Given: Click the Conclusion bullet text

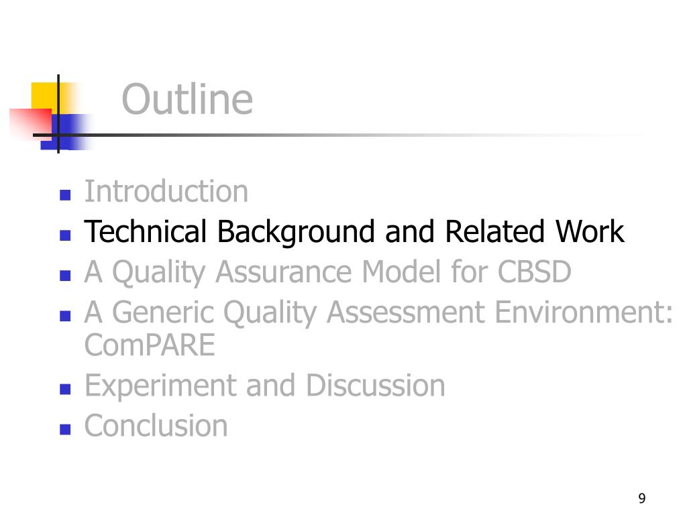Looking at the screenshot, I should pyautogui.click(x=156, y=426).
